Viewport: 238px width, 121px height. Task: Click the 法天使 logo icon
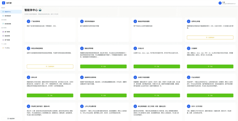[4, 3]
